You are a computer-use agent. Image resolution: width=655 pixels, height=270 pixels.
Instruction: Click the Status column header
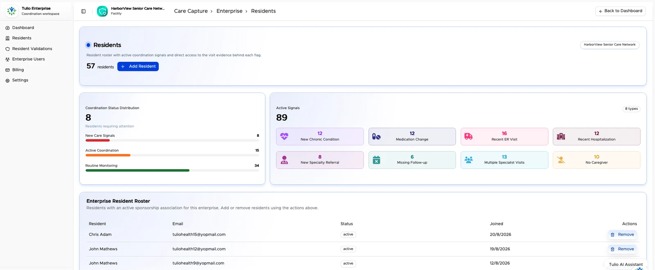coord(347,224)
